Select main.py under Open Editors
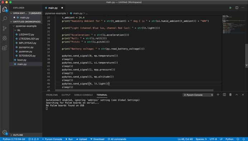248x141 pixels. (26, 17)
